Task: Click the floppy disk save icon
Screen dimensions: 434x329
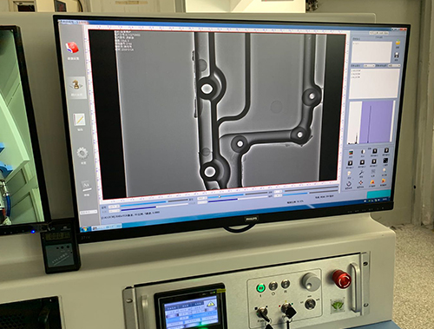Action: [x=398, y=55]
